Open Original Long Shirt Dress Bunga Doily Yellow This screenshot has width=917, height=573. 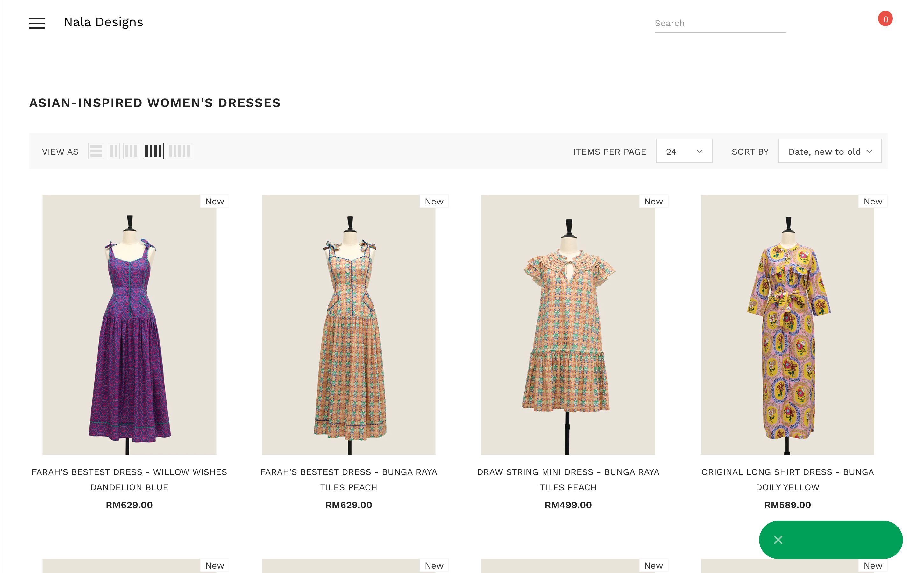[x=787, y=479]
